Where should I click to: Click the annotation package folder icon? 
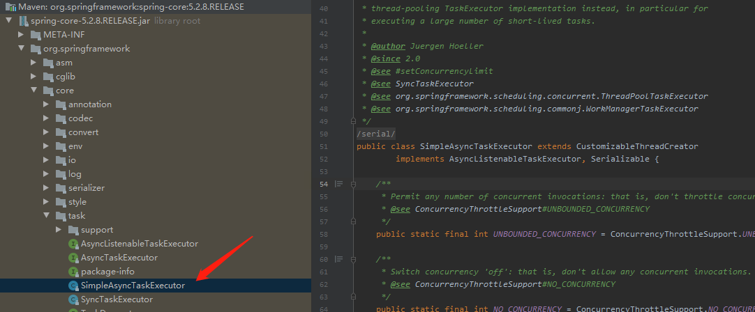[x=61, y=104]
